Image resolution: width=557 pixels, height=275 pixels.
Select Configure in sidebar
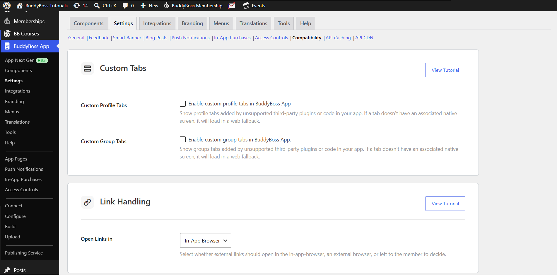tap(15, 216)
